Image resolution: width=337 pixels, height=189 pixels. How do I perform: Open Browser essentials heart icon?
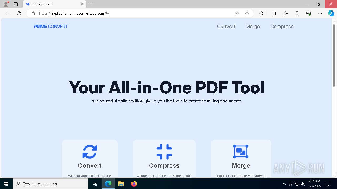pos(309,13)
